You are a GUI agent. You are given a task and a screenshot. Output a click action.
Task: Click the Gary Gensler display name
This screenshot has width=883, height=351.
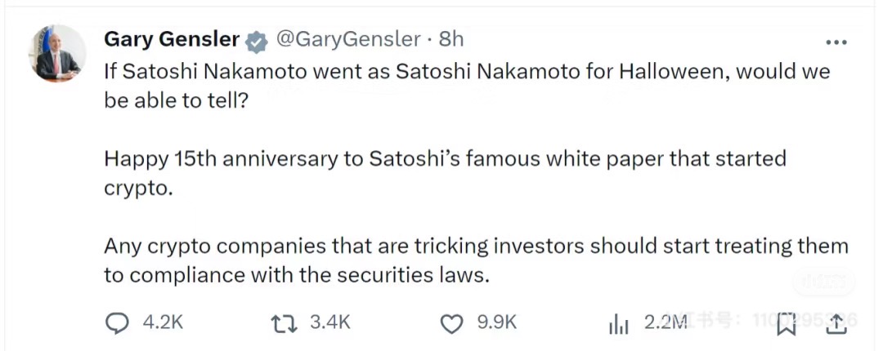click(x=172, y=39)
